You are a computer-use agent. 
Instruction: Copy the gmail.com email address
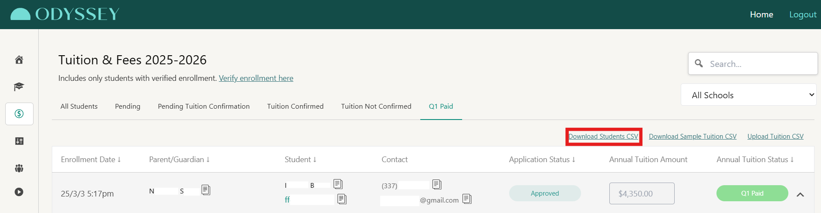467,199
